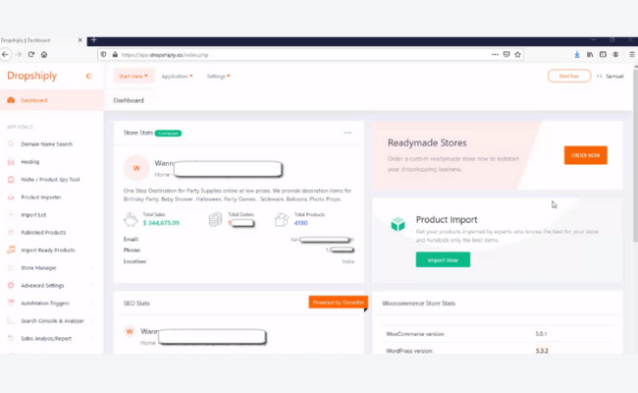This screenshot has width=638, height=393.
Task: Open page actions three-dot menu in address bar
Action: tap(495, 54)
